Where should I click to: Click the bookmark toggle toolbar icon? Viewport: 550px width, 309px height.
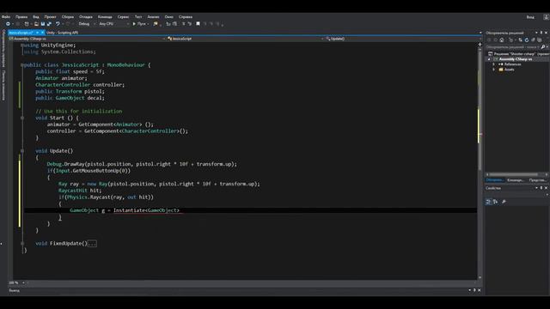click(x=198, y=24)
